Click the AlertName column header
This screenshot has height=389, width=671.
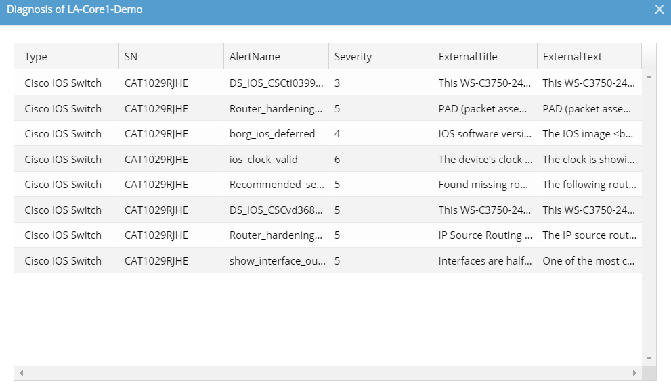point(255,57)
